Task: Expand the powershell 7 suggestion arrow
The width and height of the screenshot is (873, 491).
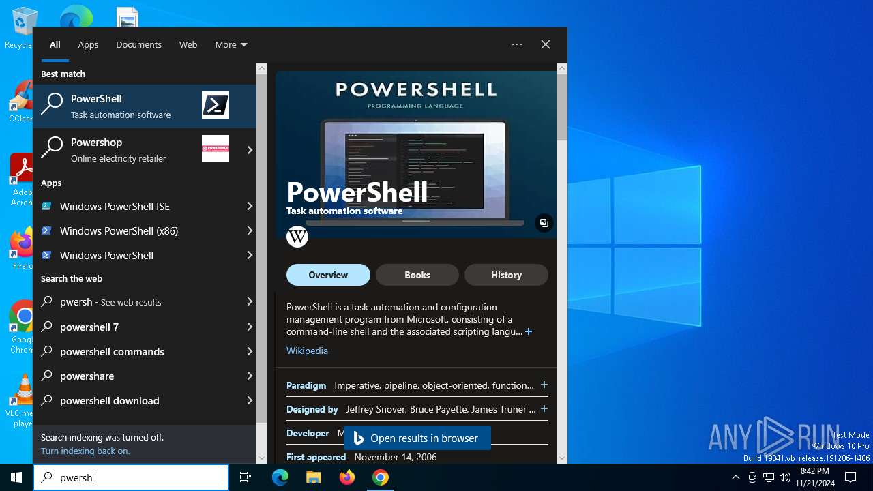Action: point(250,327)
